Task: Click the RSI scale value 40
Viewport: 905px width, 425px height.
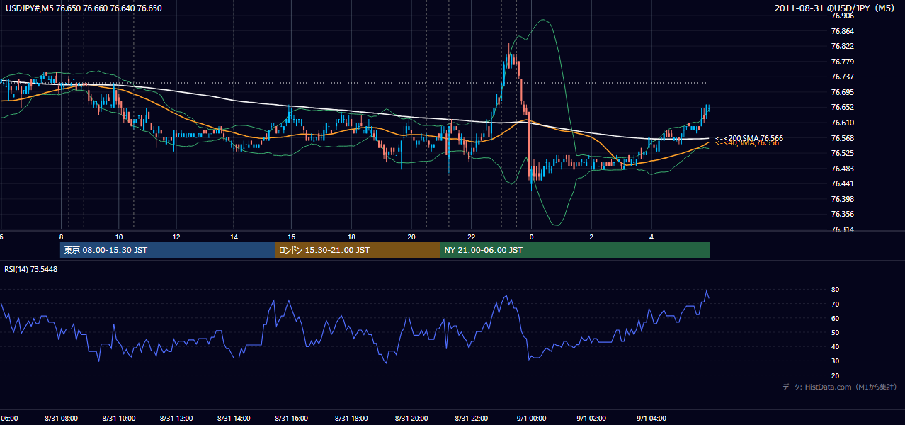Action: point(836,347)
